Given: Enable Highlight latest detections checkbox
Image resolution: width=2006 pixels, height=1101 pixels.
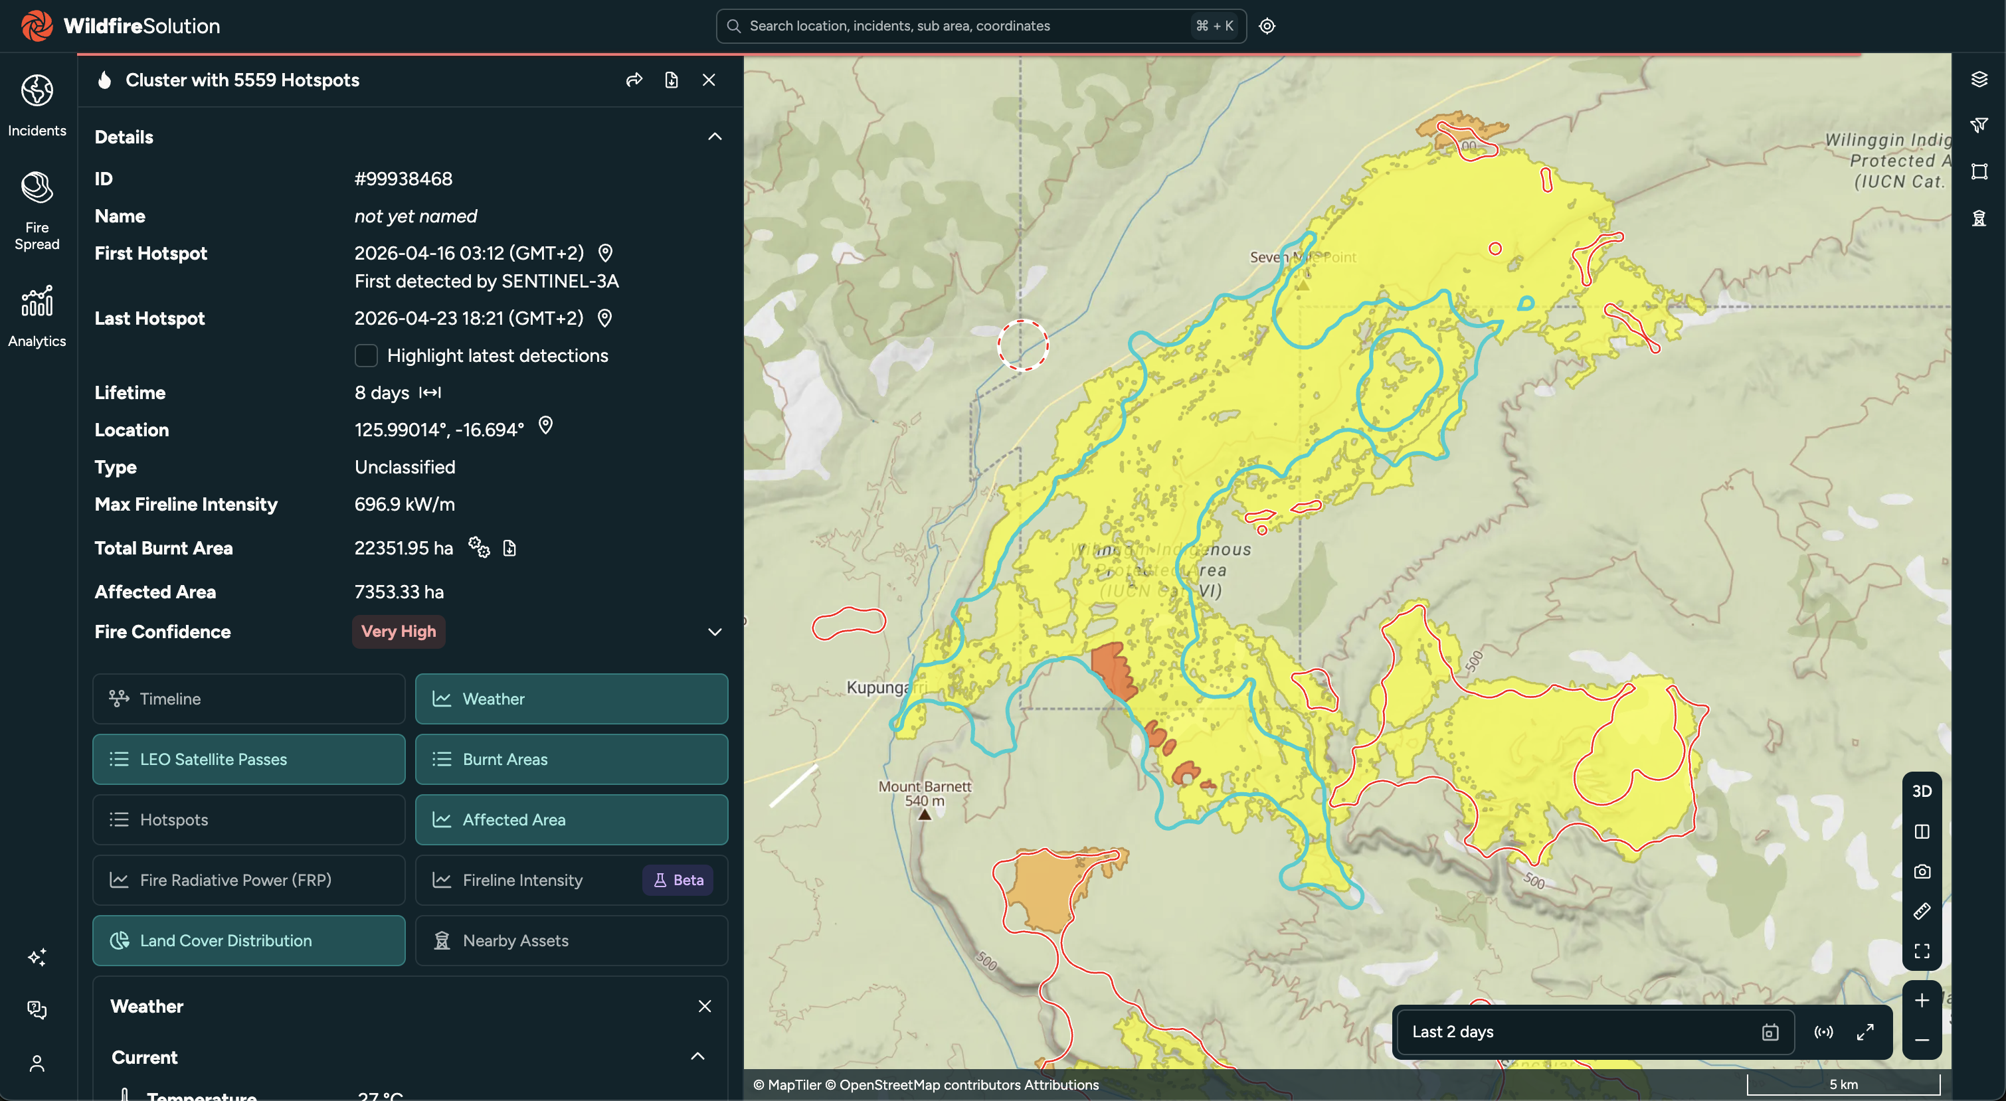Looking at the screenshot, I should 366,356.
